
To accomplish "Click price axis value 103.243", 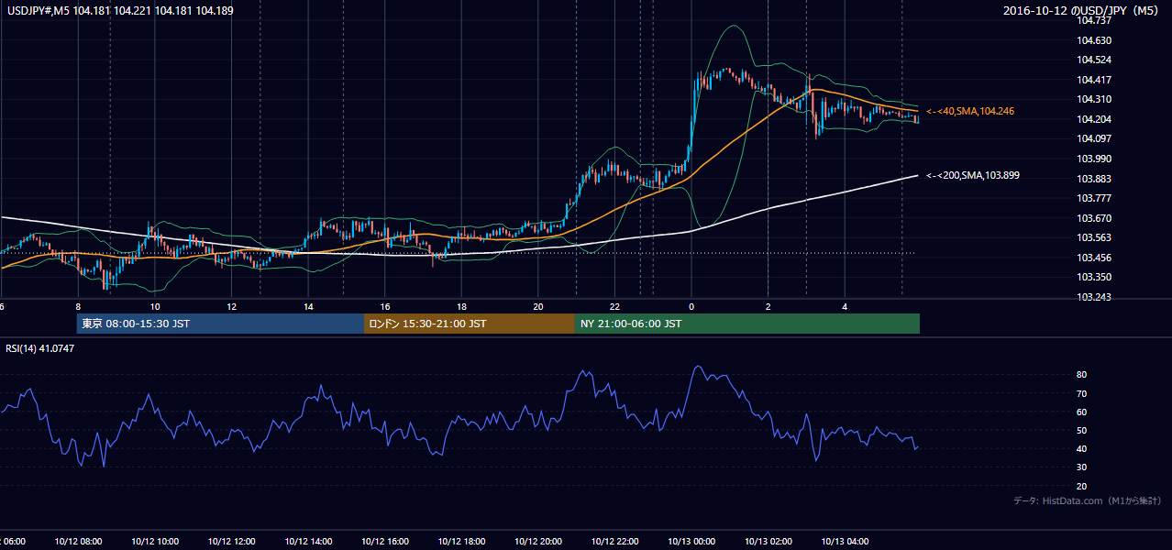I will 1094,297.
